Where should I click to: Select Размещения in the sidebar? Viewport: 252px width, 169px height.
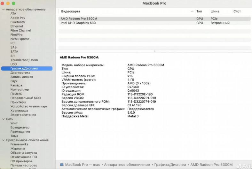tap(20, 132)
